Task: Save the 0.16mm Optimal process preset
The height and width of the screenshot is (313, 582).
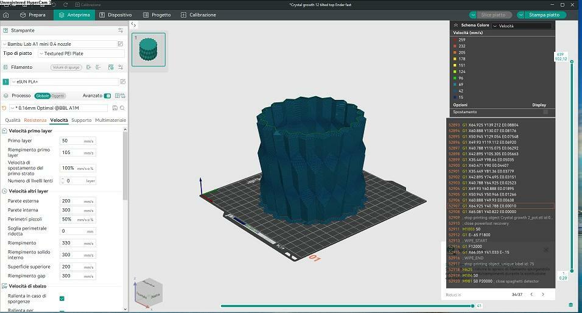Action: (114, 108)
